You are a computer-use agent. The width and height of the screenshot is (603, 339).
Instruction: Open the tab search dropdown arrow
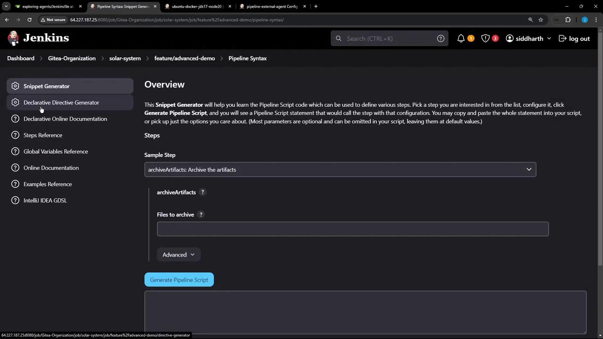pyautogui.click(x=6, y=7)
